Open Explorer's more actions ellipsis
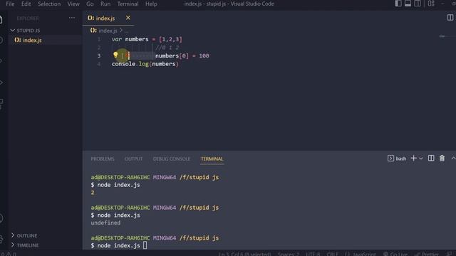Viewport: 456px width, 256px height. click(72, 18)
